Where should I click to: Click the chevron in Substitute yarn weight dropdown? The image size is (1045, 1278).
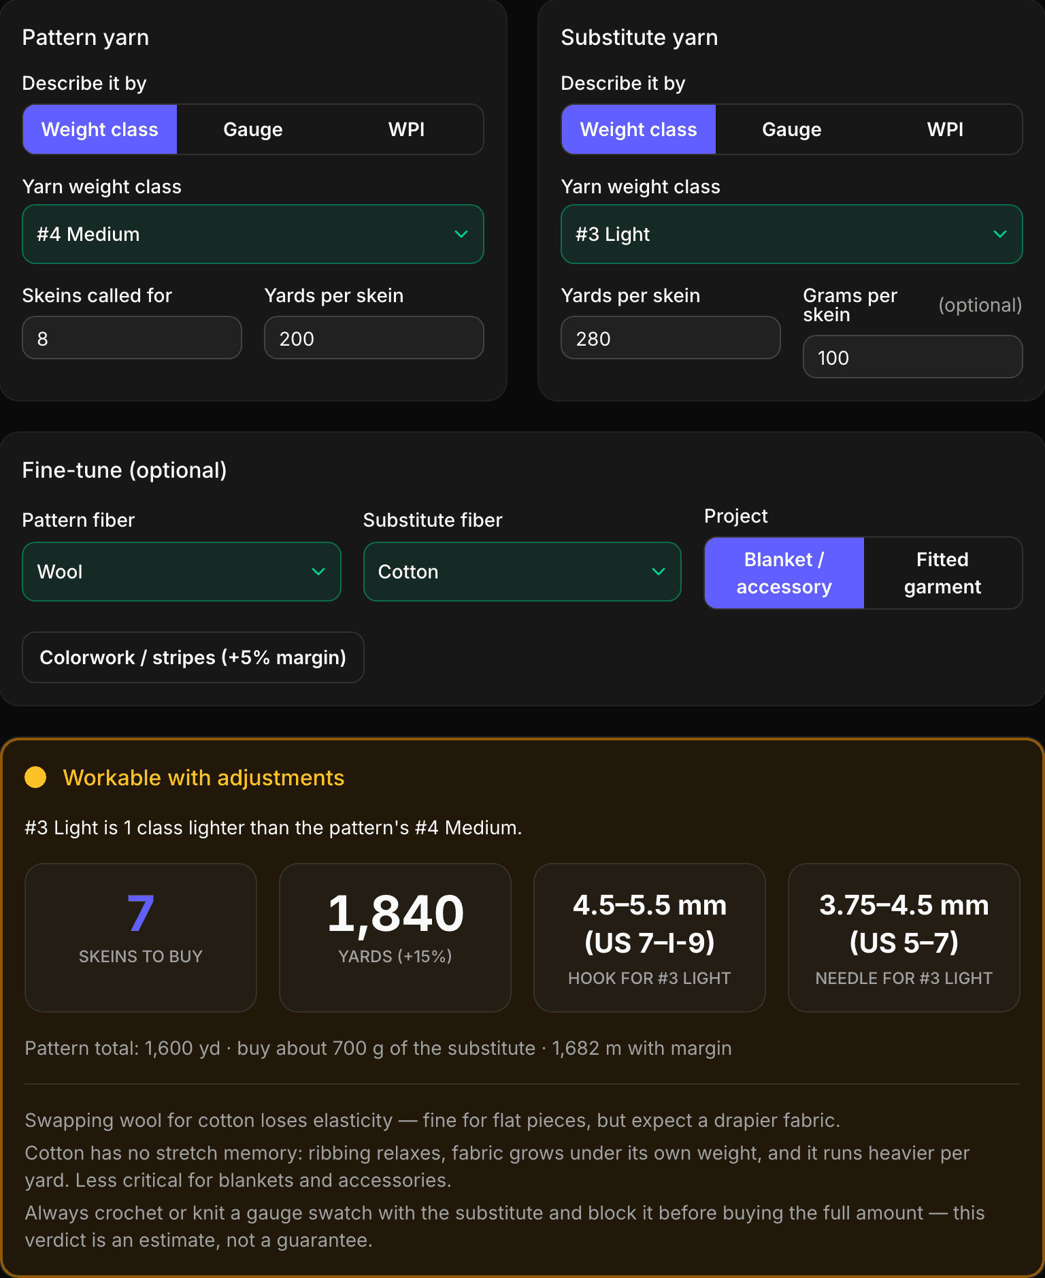pos(1000,234)
